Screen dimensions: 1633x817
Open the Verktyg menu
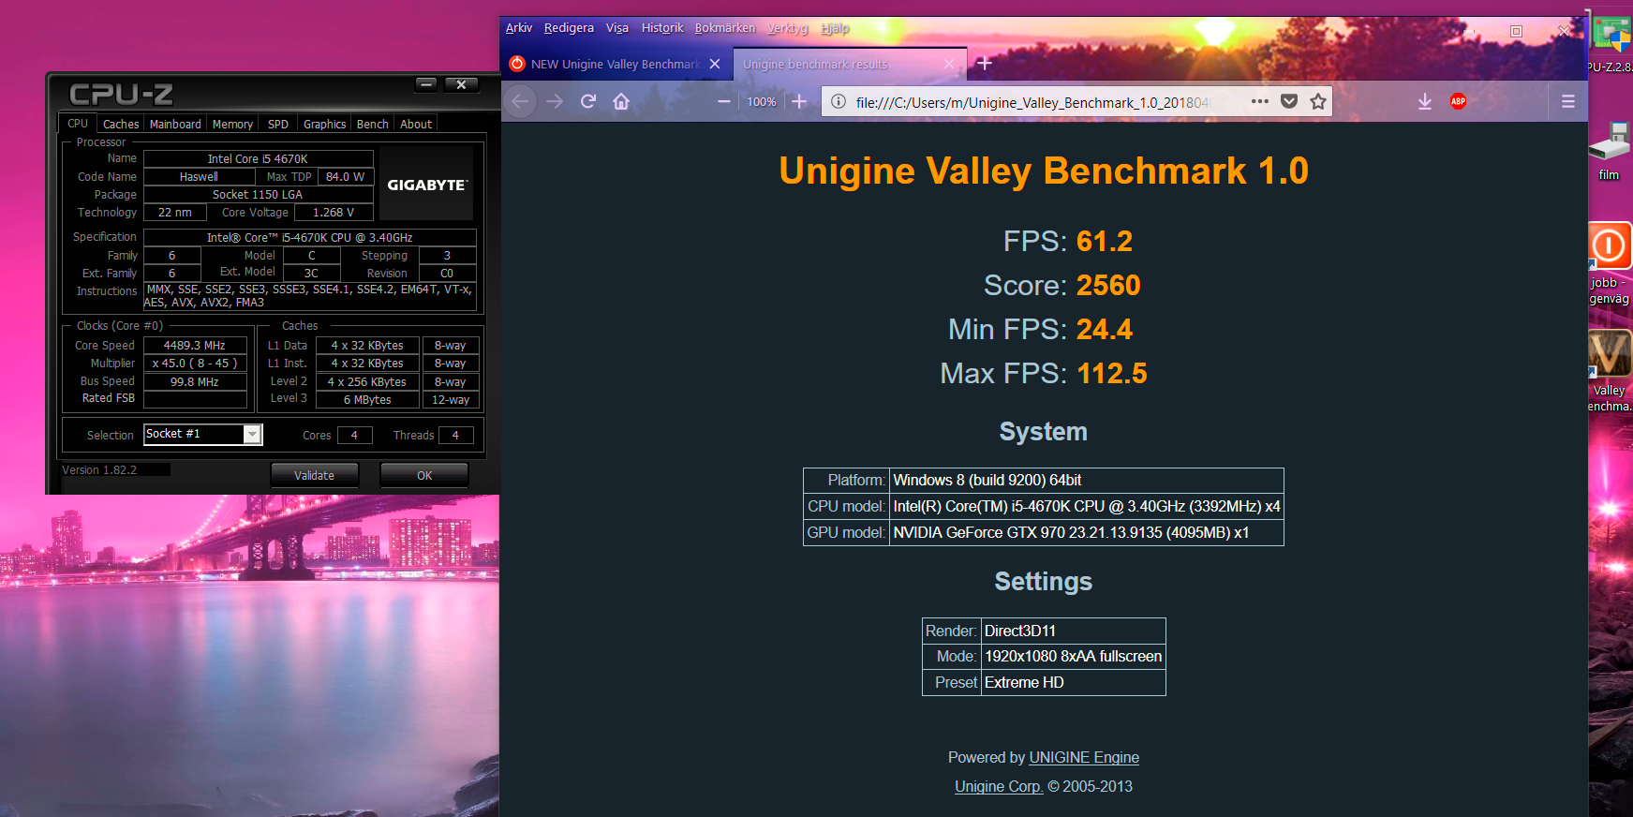[x=787, y=28]
